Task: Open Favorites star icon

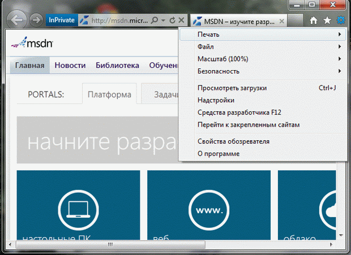Action: (x=327, y=20)
